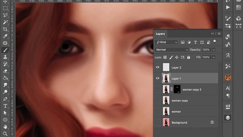Viewport: 243px width, 137px height.
Task: Prevent auto-nesting into artboards lock
Action: coord(183,57)
